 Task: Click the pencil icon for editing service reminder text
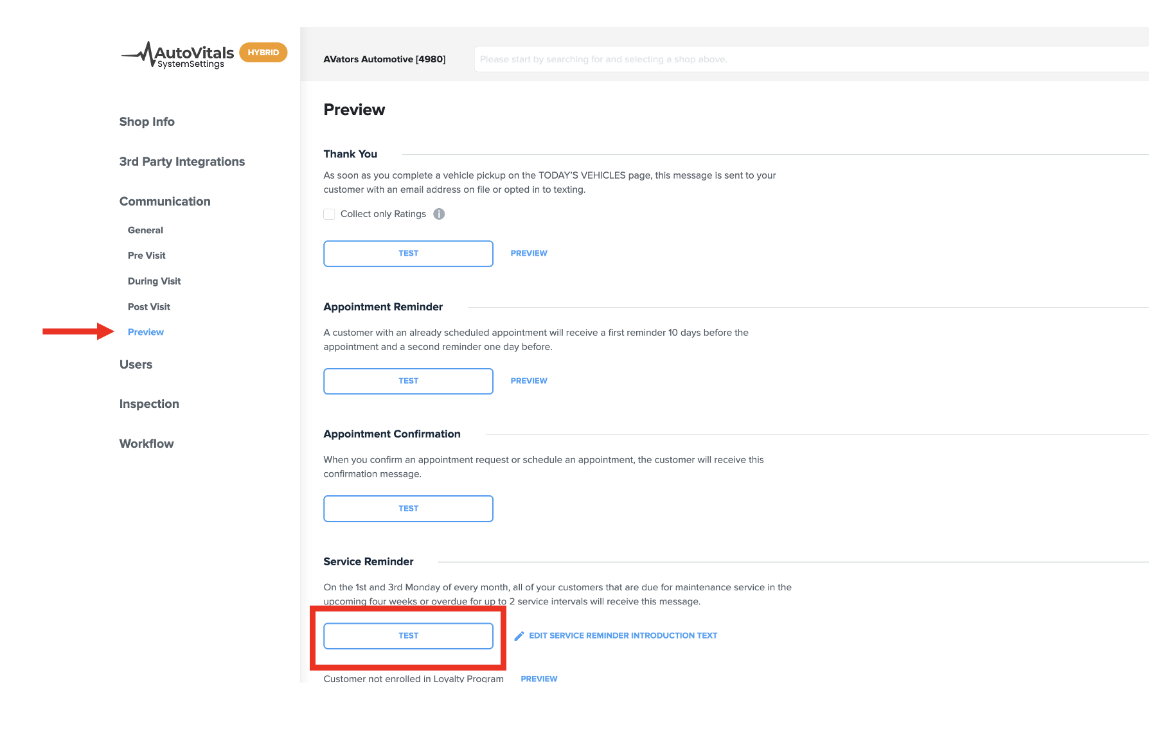(x=519, y=636)
